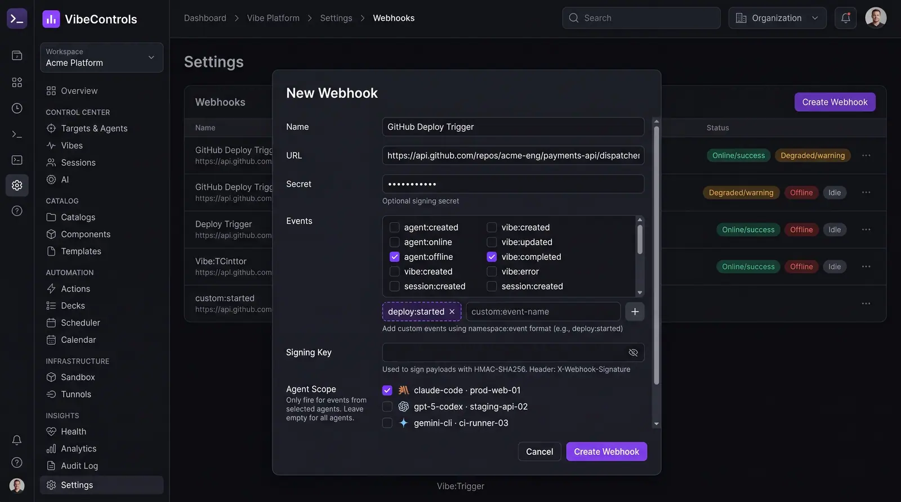The width and height of the screenshot is (901, 502).
Task: Open profile avatar in top bar
Action: (x=876, y=18)
